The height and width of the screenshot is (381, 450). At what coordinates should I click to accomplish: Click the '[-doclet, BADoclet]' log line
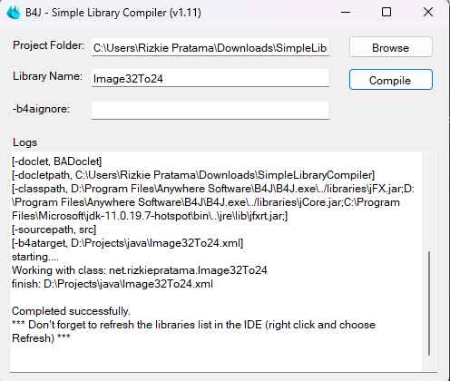pyautogui.click(x=56, y=161)
